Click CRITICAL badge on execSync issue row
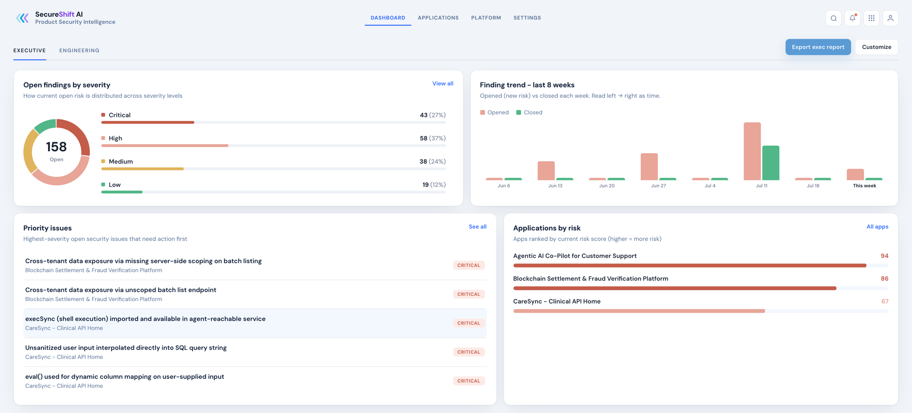The height and width of the screenshot is (413, 912). coord(468,323)
